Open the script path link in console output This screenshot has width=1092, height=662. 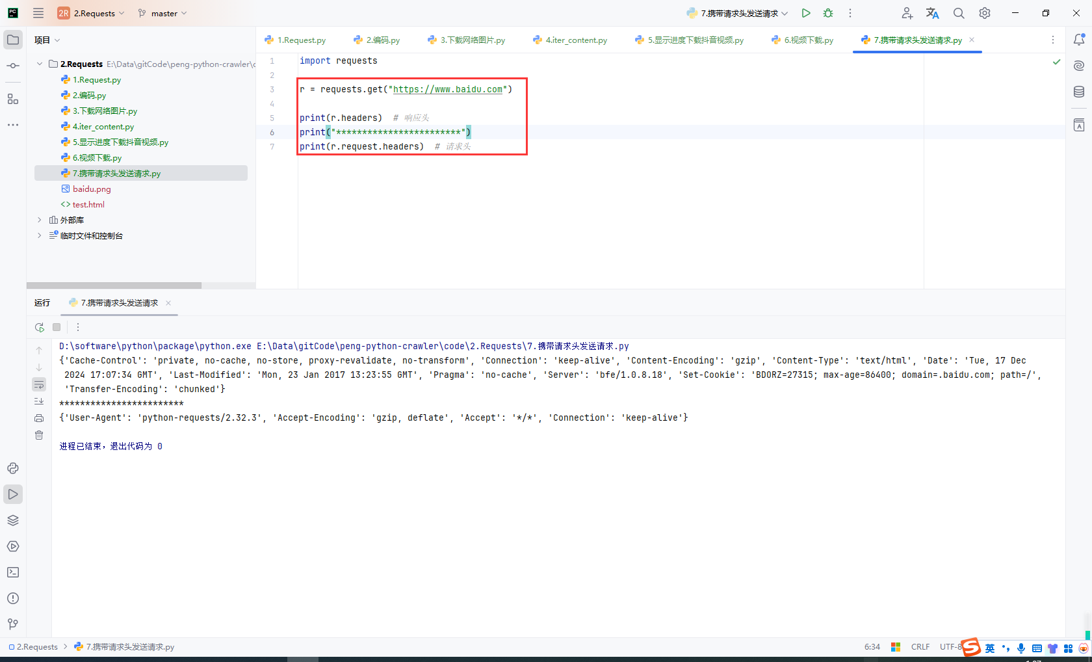point(443,346)
